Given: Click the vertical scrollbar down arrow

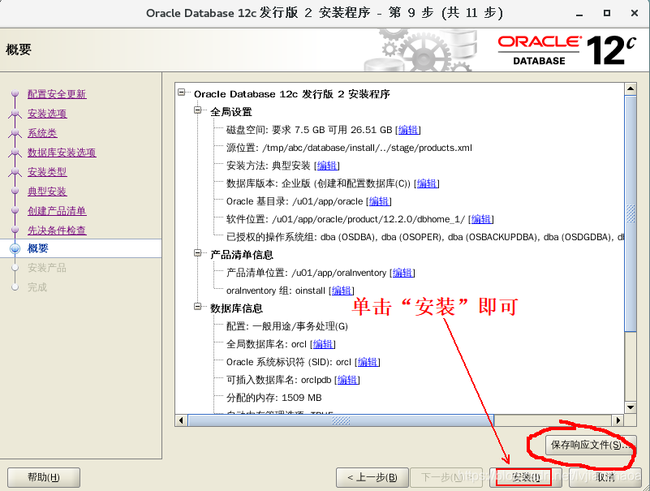Looking at the screenshot, I should (x=631, y=407).
